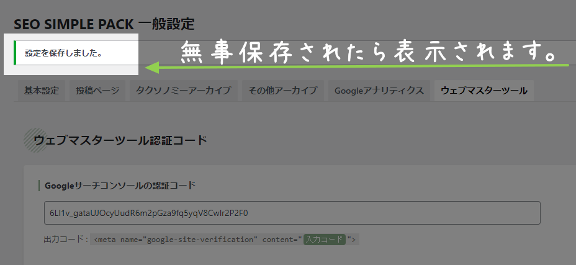Click the ウェブマスターツール認証コード section heading
The height and width of the screenshot is (265, 576).
120,140
